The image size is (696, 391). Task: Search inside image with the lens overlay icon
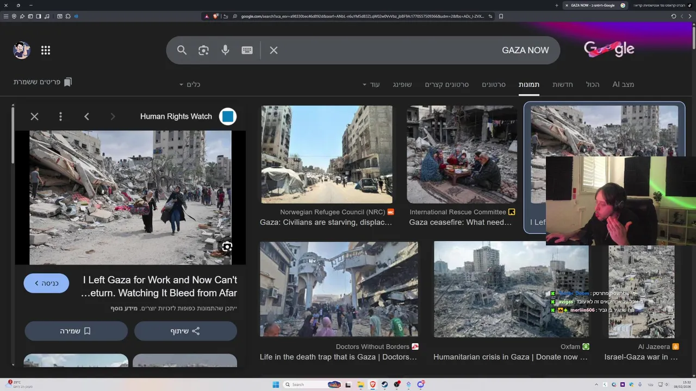coord(227,247)
